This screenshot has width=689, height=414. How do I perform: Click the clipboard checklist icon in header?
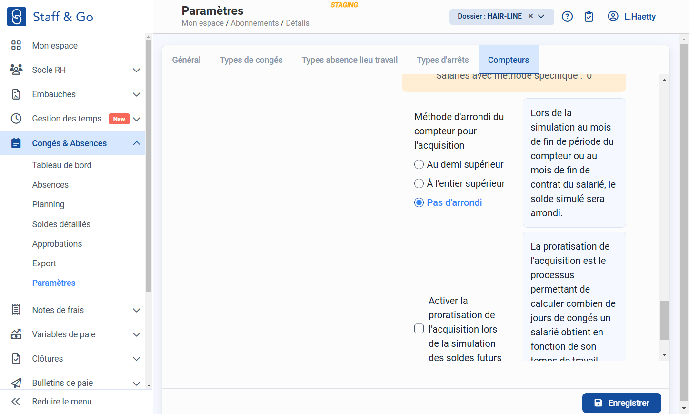pos(589,17)
